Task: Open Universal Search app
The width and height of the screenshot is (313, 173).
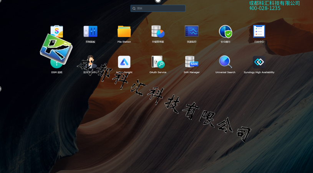Action: click(x=225, y=62)
